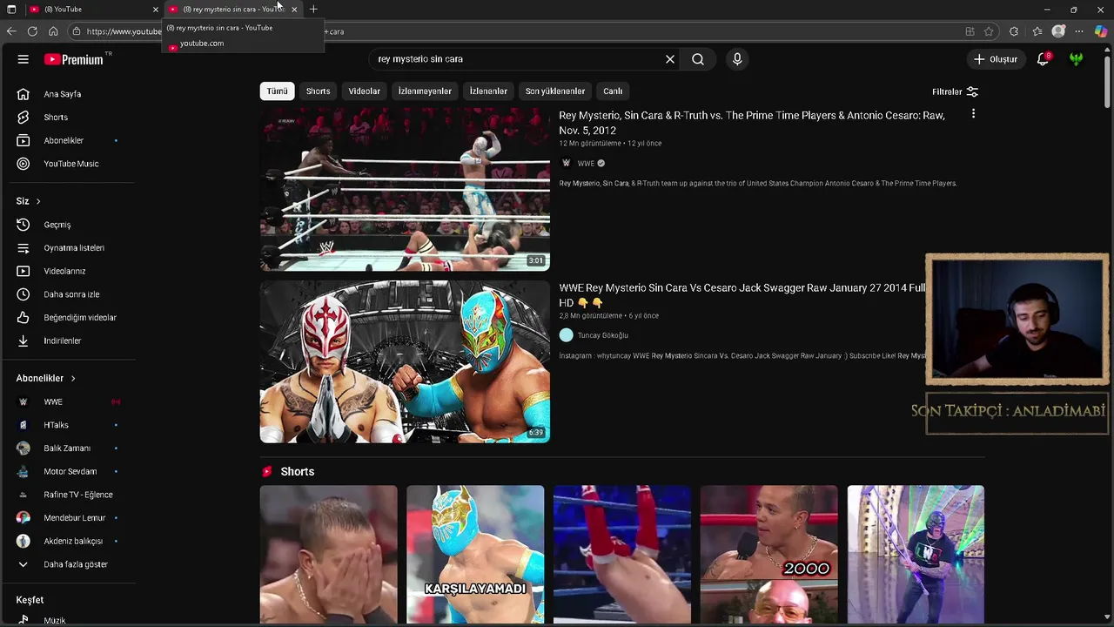Screen dimensions: 1114x627
Task: Click the browser home icon
Action: pyautogui.click(x=53, y=31)
